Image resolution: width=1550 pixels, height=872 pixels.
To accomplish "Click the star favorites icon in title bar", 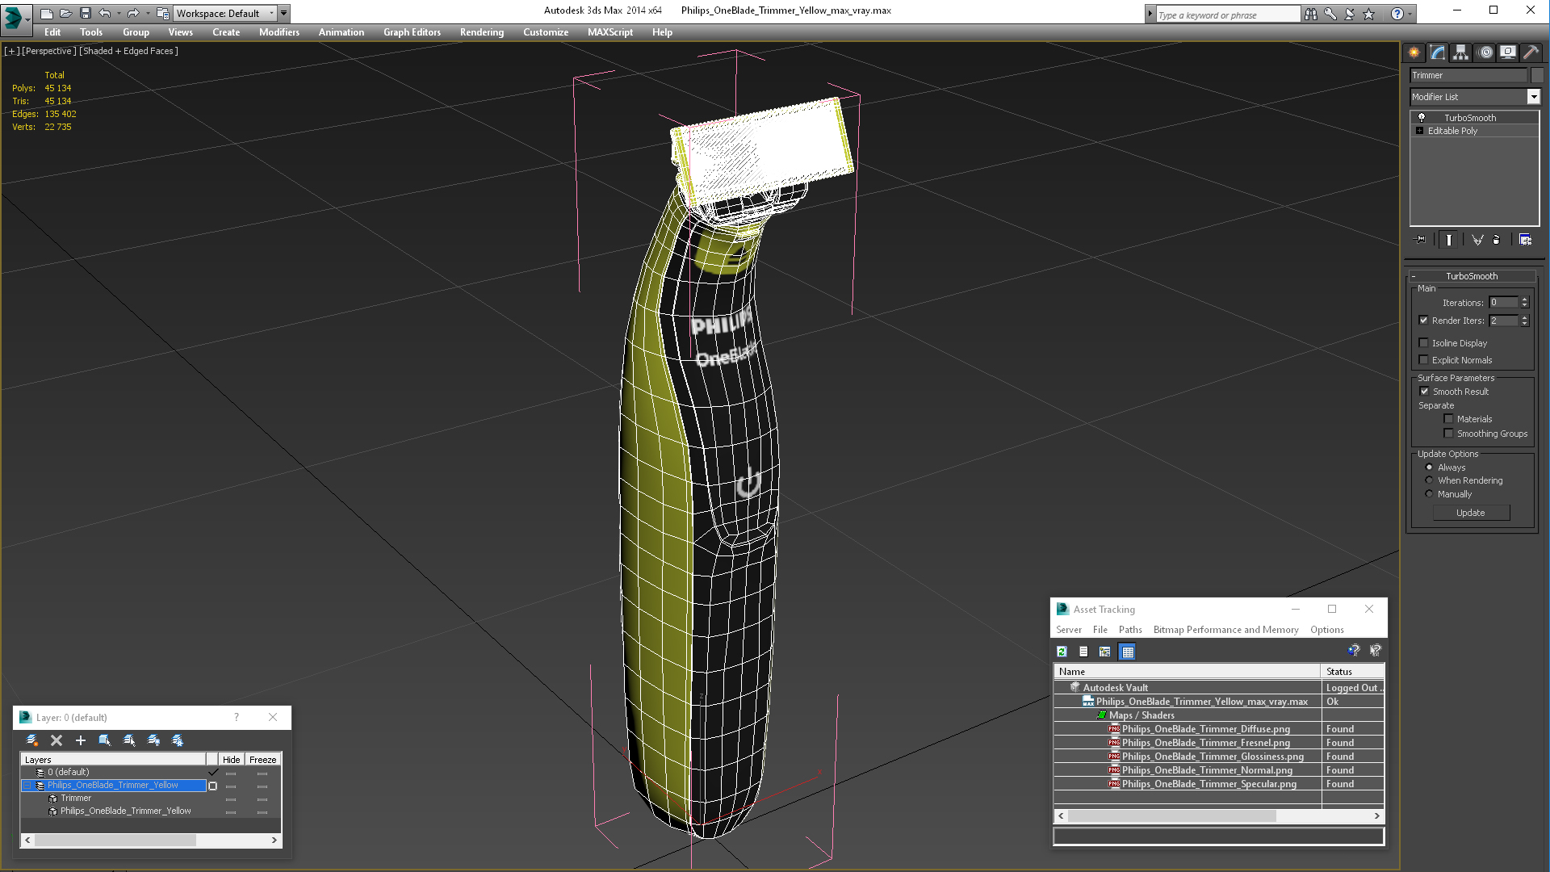I will tap(1369, 14).
